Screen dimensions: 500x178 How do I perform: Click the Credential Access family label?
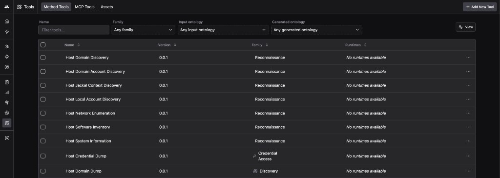(x=268, y=156)
